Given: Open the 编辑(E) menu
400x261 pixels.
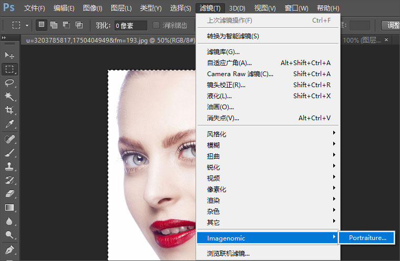Looking at the screenshot, I should (64, 8).
